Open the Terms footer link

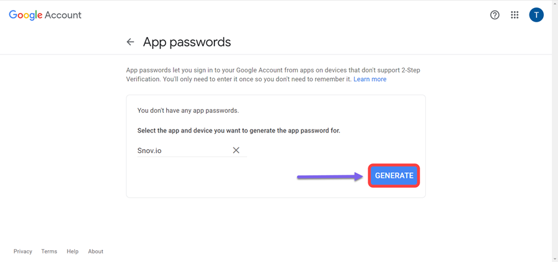pos(49,251)
